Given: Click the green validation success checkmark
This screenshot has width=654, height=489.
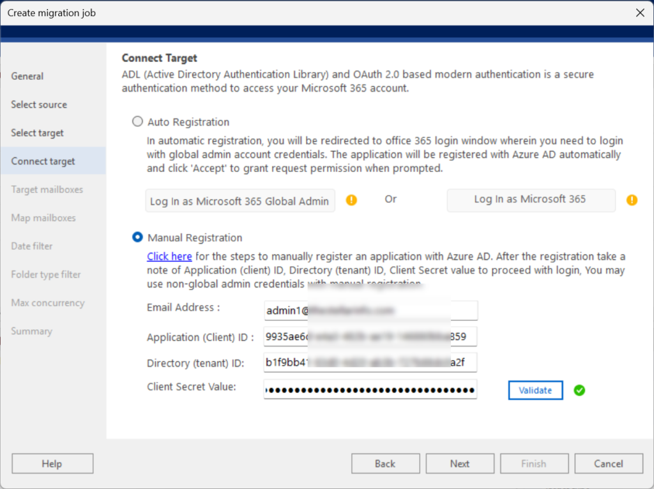Looking at the screenshot, I should coord(579,391).
